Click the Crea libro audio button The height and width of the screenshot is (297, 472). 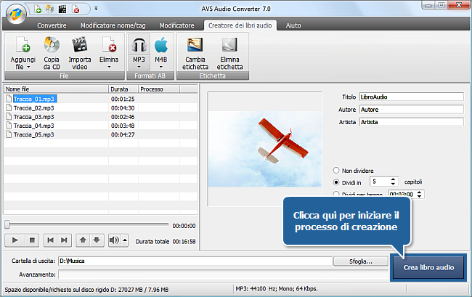(x=428, y=267)
